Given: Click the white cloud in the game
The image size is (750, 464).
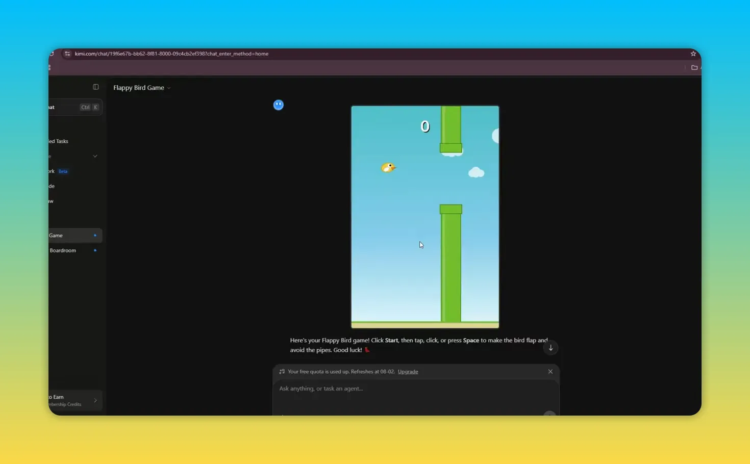Looking at the screenshot, I should tap(476, 172).
